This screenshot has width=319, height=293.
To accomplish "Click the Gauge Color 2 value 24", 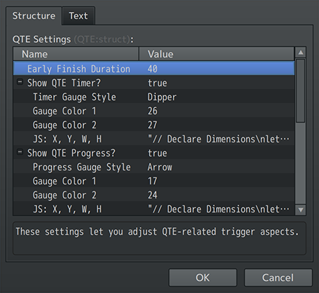I will click(153, 195).
